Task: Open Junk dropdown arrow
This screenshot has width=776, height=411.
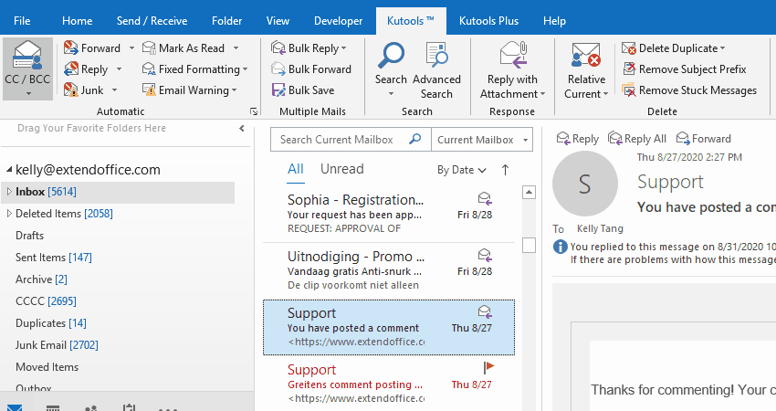Action: 114,90
